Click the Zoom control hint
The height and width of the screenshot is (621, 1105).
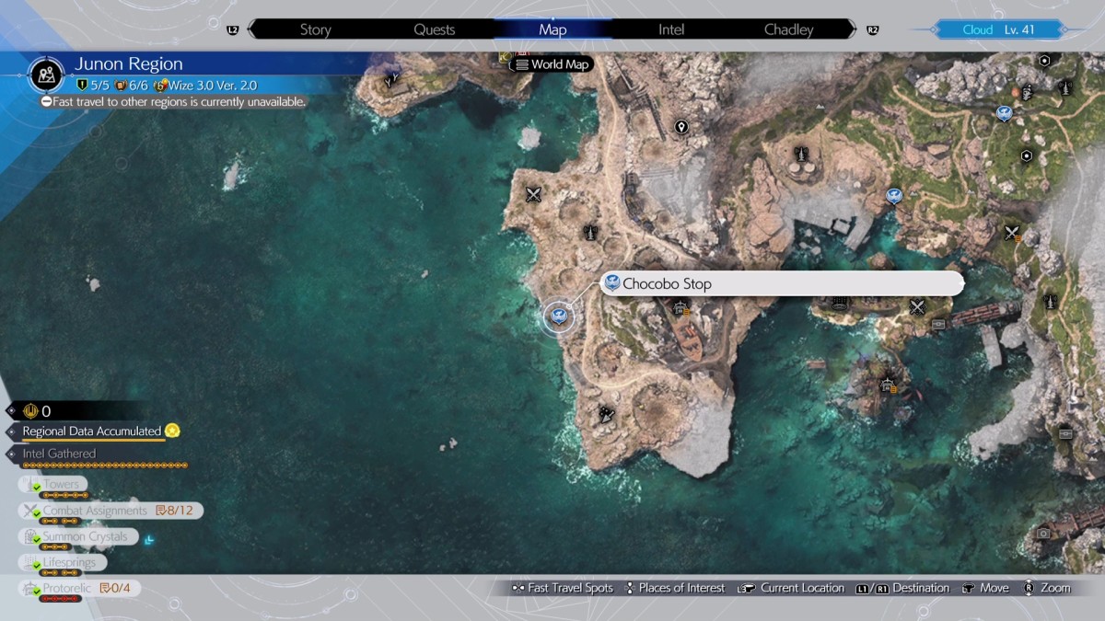tap(1048, 588)
